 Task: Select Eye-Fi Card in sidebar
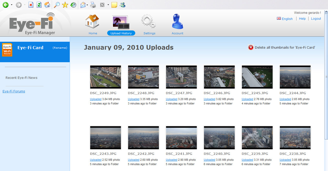pos(30,48)
